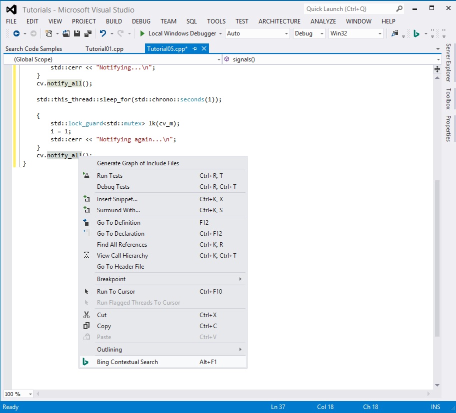
Task: Click the Undo arrow icon
Action: pyautogui.click(x=102, y=33)
